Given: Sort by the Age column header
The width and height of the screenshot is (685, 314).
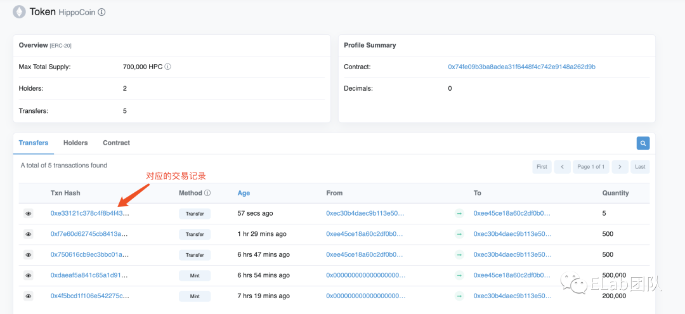Looking at the screenshot, I should 244,193.
